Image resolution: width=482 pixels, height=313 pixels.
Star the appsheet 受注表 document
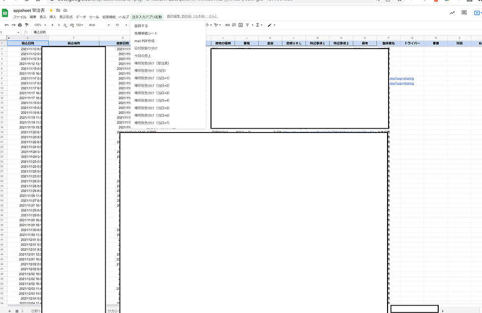(x=51, y=10)
